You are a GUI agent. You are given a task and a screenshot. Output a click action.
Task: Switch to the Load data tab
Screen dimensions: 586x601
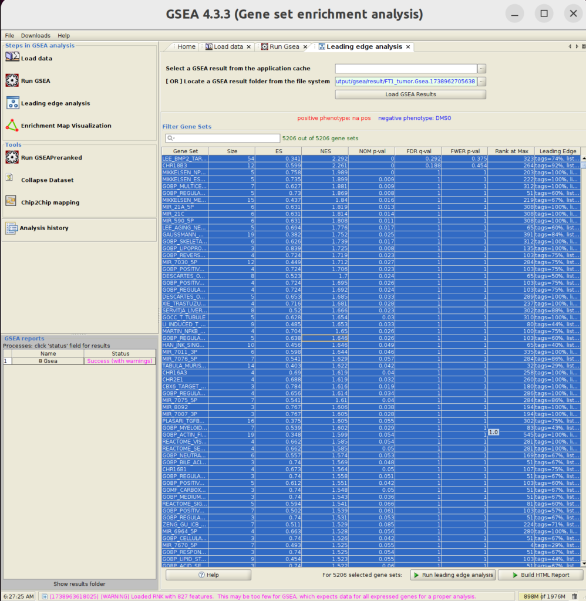point(228,46)
